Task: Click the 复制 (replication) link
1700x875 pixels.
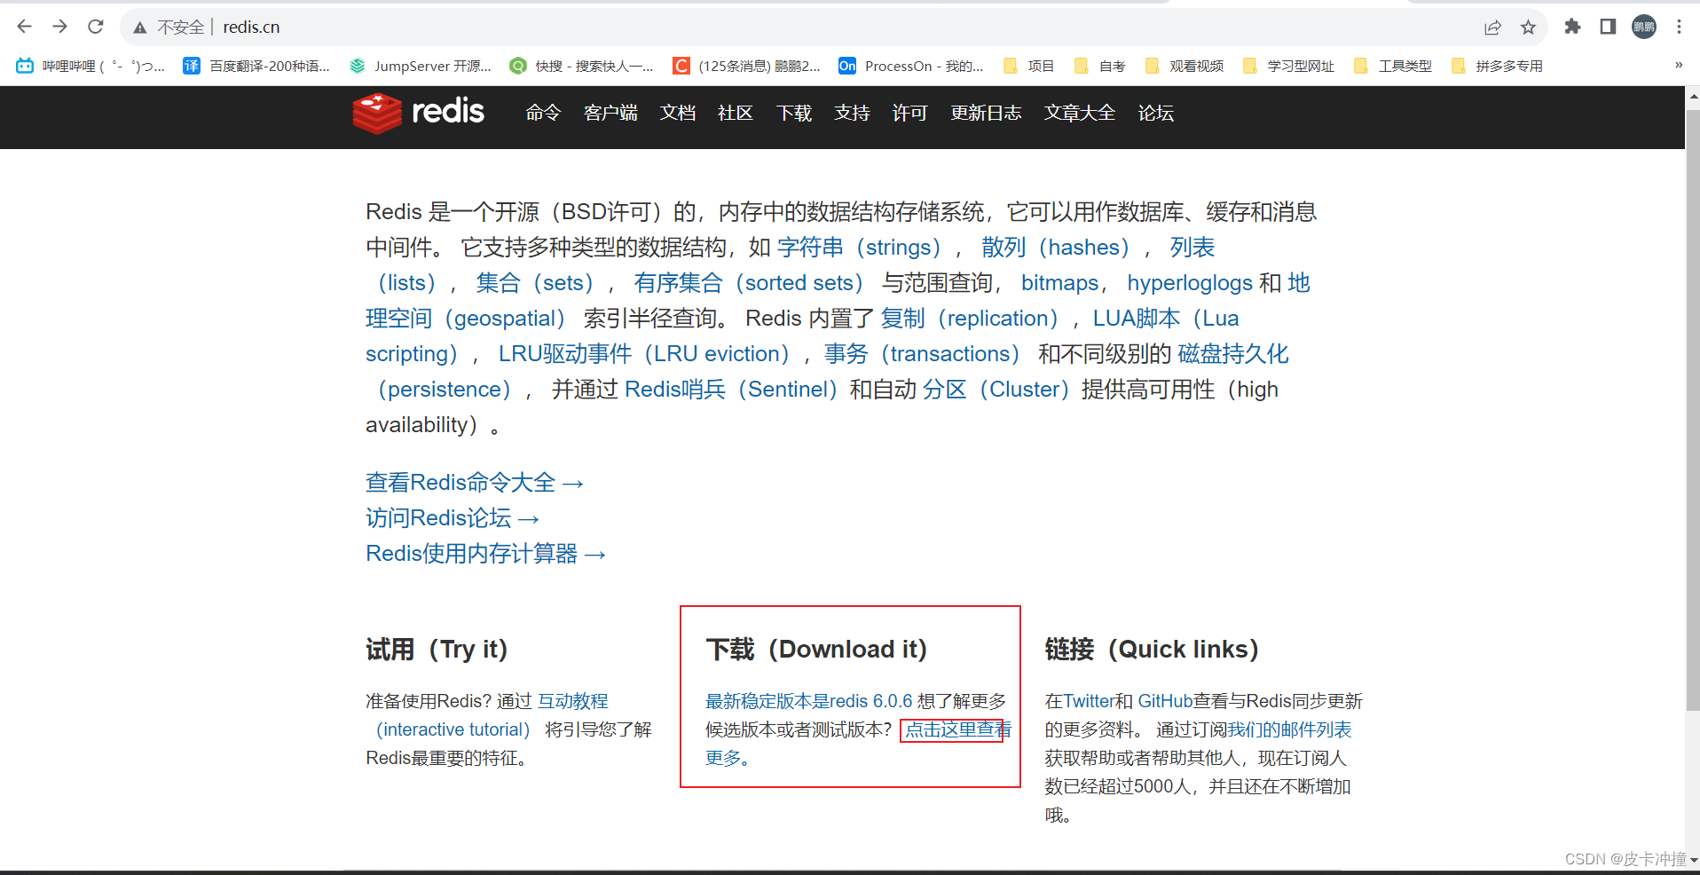Action: tap(970, 318)
